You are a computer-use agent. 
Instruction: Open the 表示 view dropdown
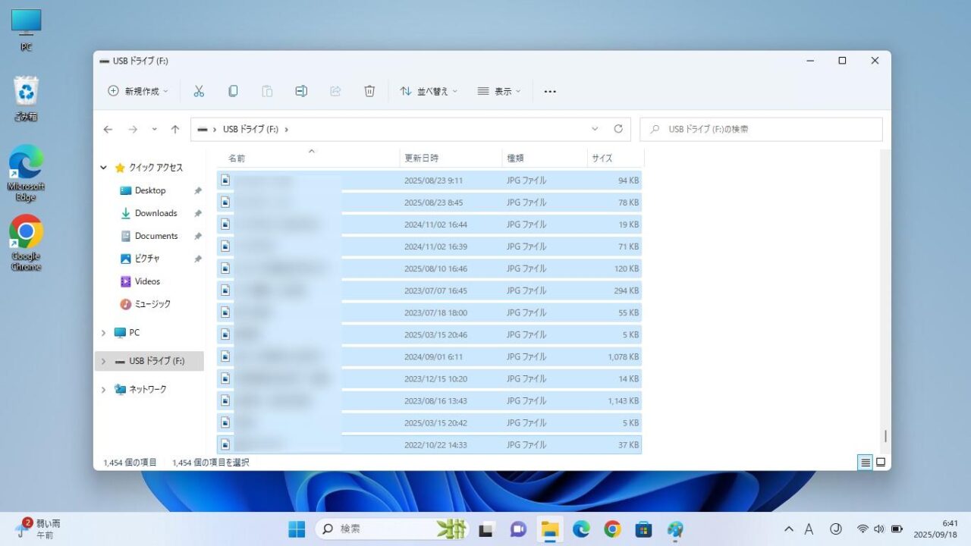coord(499,91)
